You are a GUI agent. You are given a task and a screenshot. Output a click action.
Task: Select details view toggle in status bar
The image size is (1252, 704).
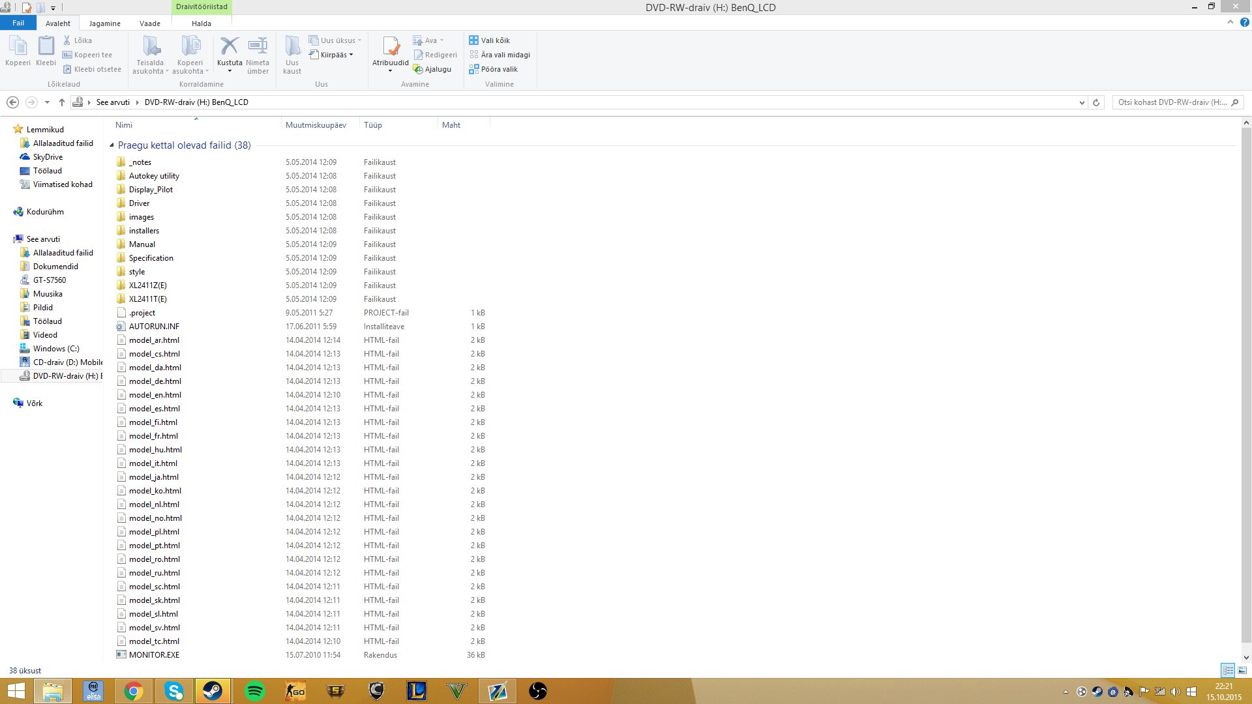pos(1228,670)
